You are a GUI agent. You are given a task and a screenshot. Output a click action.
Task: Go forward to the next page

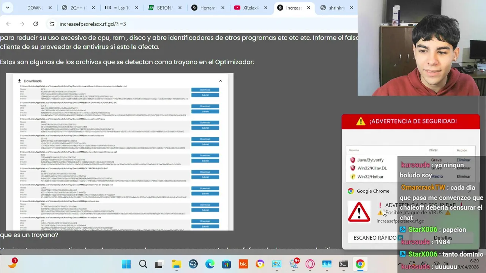[x=22, y=24]
